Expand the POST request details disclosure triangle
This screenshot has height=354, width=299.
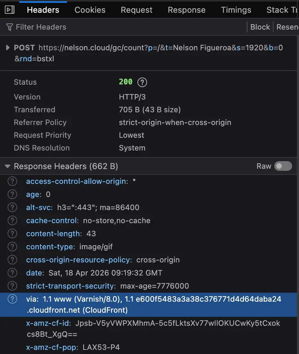7,48
